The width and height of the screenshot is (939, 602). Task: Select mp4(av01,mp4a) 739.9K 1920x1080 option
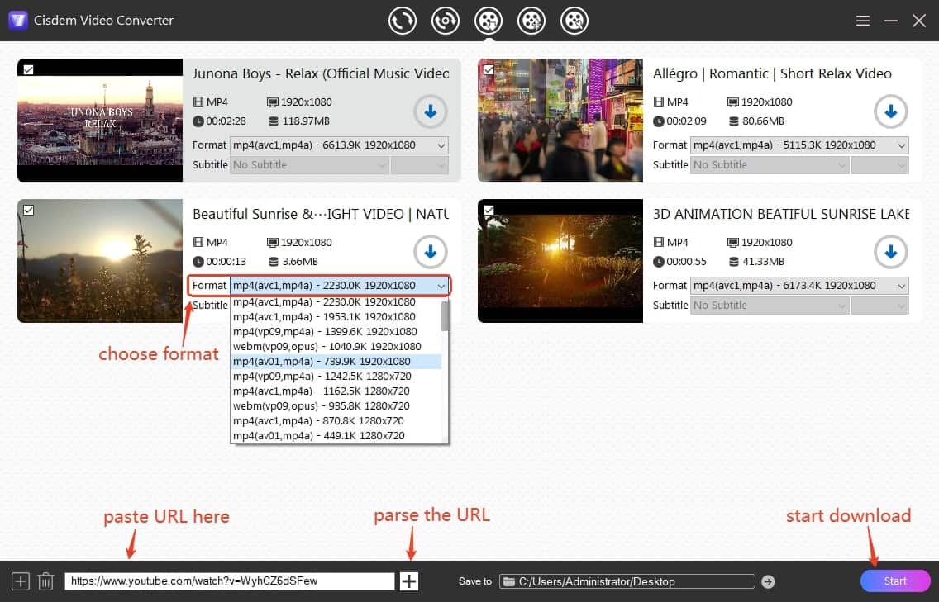point(336,362)
